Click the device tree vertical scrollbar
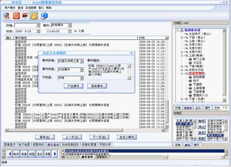 tap(224, 65)
